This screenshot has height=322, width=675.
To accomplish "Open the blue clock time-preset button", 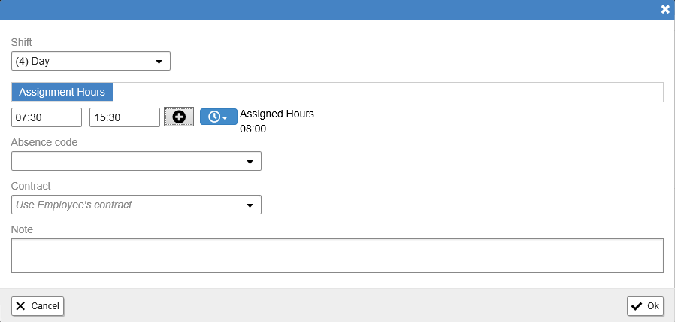I will (x=219, y=117).
